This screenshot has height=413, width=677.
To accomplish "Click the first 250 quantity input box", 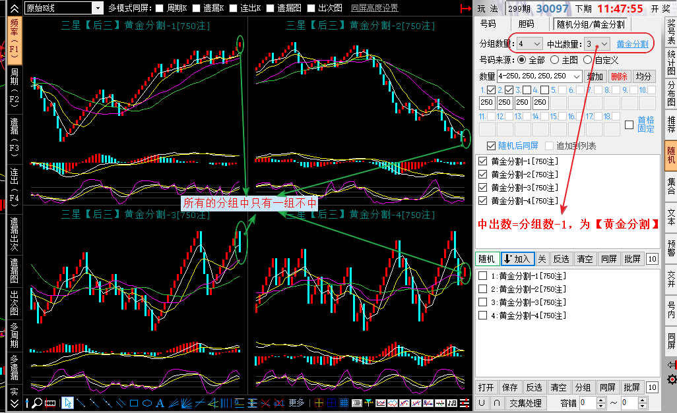I will point(487,103).
